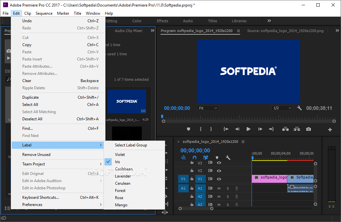Toggle sync lock on track A1
Screen dimensions: 341x222
[210, 188]
